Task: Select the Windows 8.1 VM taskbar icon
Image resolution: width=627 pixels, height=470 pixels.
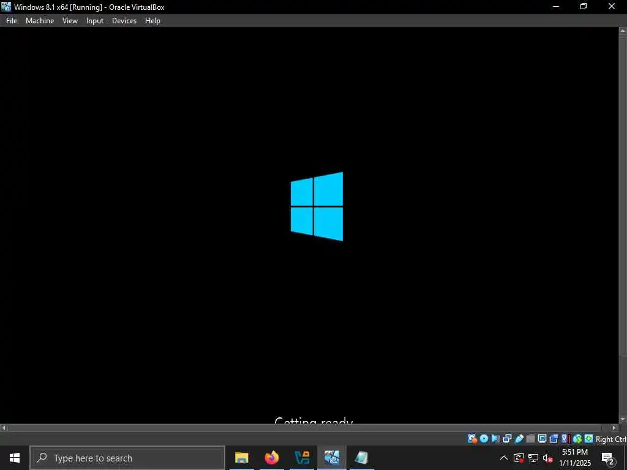Action: coord(332,458)
